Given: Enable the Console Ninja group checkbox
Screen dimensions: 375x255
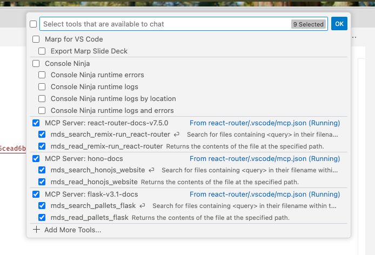Looking at the screenshot, I should [x=36, y=63].
